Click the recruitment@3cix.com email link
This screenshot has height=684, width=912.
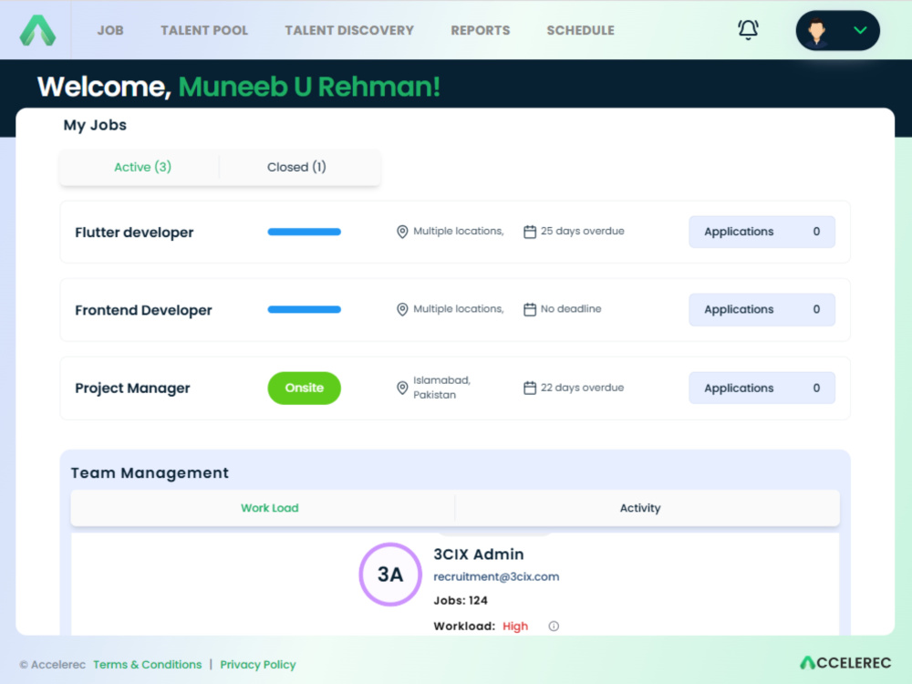(496, 577)
